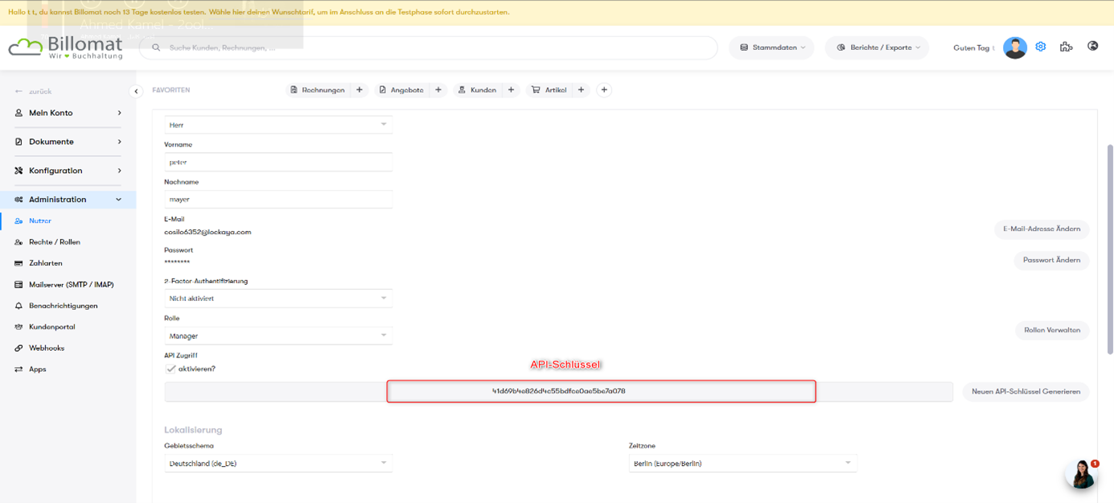
Task: Click the search field for Kunden, Rechnungen
Action: 434,47
